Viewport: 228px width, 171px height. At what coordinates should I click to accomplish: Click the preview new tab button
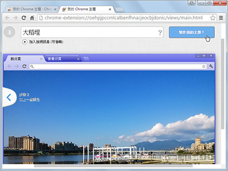[86, 59]
